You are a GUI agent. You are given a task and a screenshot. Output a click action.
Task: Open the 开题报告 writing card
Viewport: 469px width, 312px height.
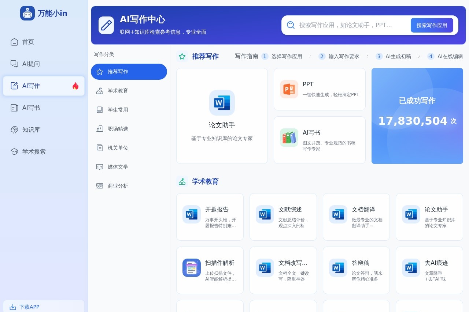click(x=210, y=217)
